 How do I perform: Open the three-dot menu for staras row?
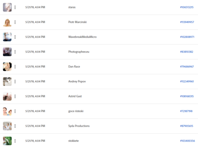[x=15, y=7]
